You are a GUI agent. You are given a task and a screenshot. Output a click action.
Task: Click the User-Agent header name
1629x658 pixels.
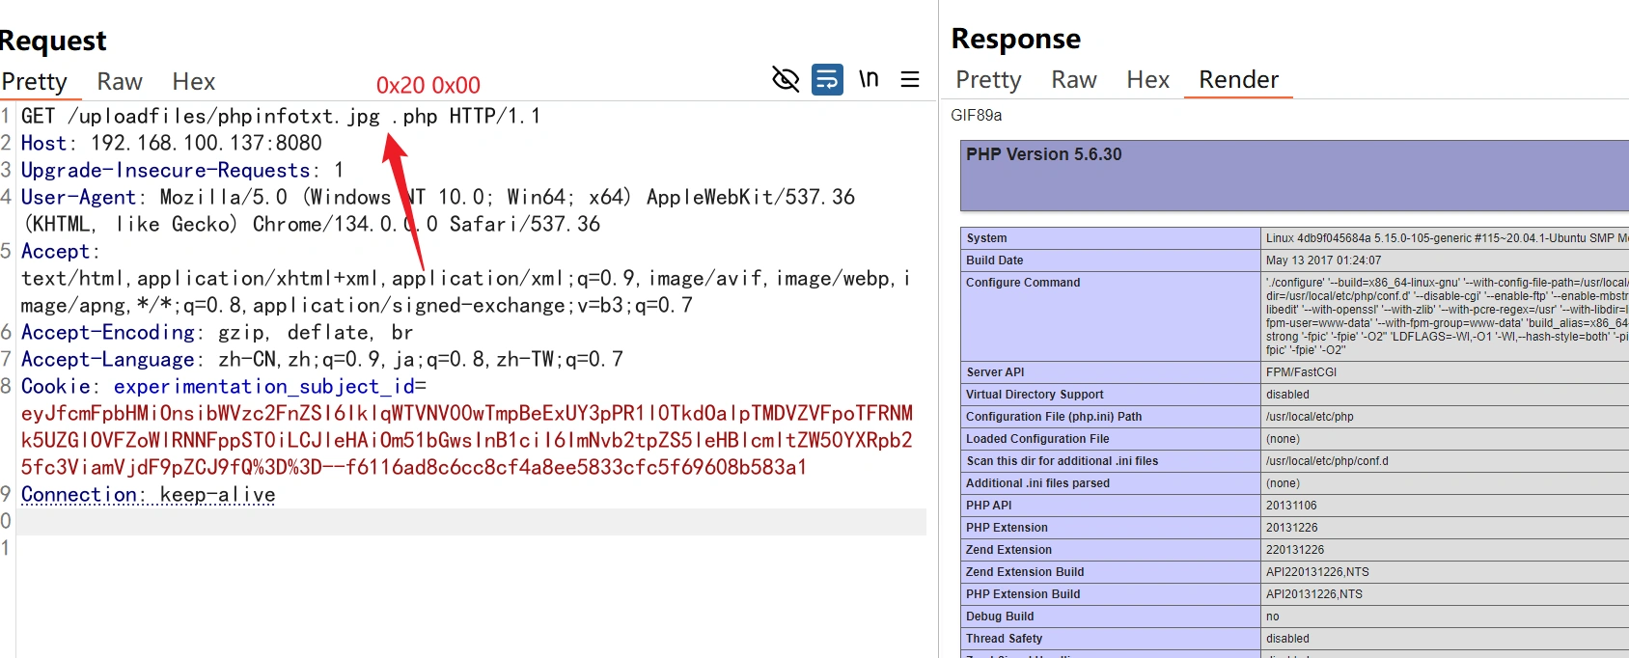tap(78, 198)
